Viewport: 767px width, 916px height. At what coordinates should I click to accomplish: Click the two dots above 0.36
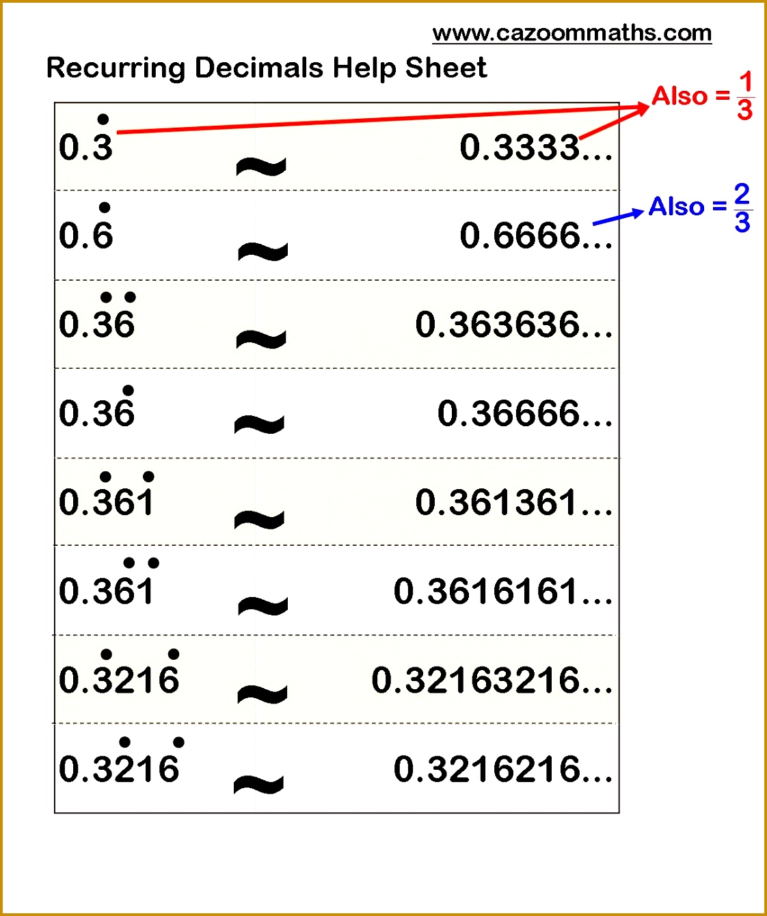click(x=118, y=295)
